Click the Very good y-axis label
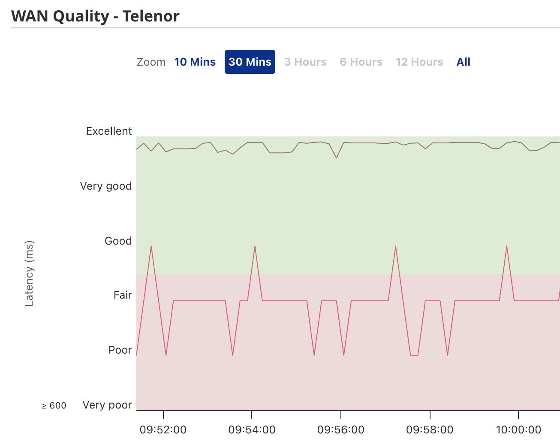560x448 pixels. pos(106,186)
